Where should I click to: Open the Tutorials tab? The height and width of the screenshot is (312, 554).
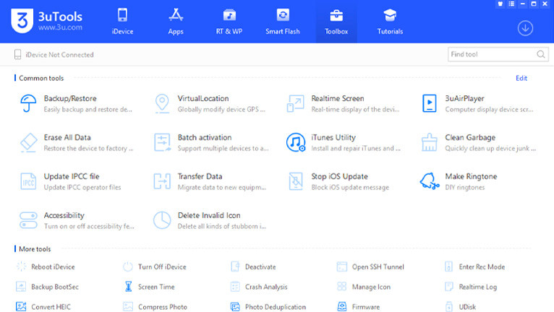(x=390, y=22)
